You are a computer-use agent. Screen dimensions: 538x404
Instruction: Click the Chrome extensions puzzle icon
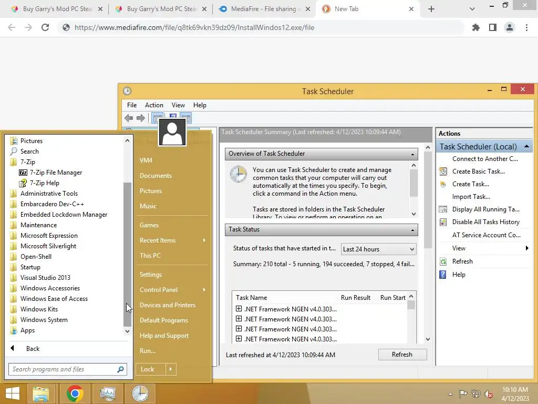click(476, 27)
